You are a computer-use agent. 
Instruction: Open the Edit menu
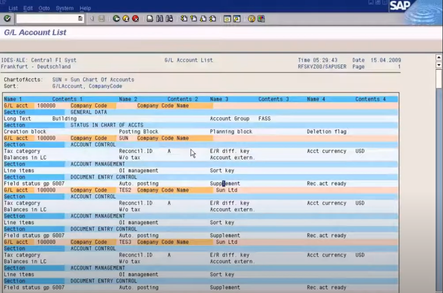click(28, 8)
